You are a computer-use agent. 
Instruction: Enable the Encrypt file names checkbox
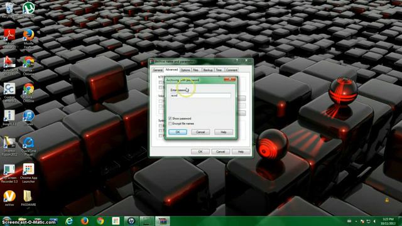(x=170, y=124)
